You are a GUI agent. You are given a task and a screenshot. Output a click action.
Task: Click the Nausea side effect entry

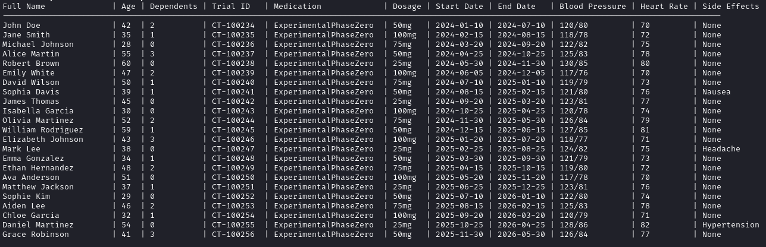(717, 92)
